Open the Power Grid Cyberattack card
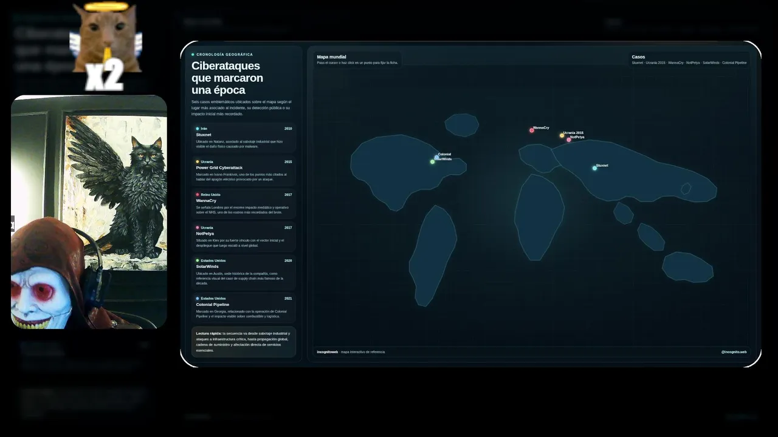The height and width of the screenshot is (437, 778). click(x=244, y=171)
